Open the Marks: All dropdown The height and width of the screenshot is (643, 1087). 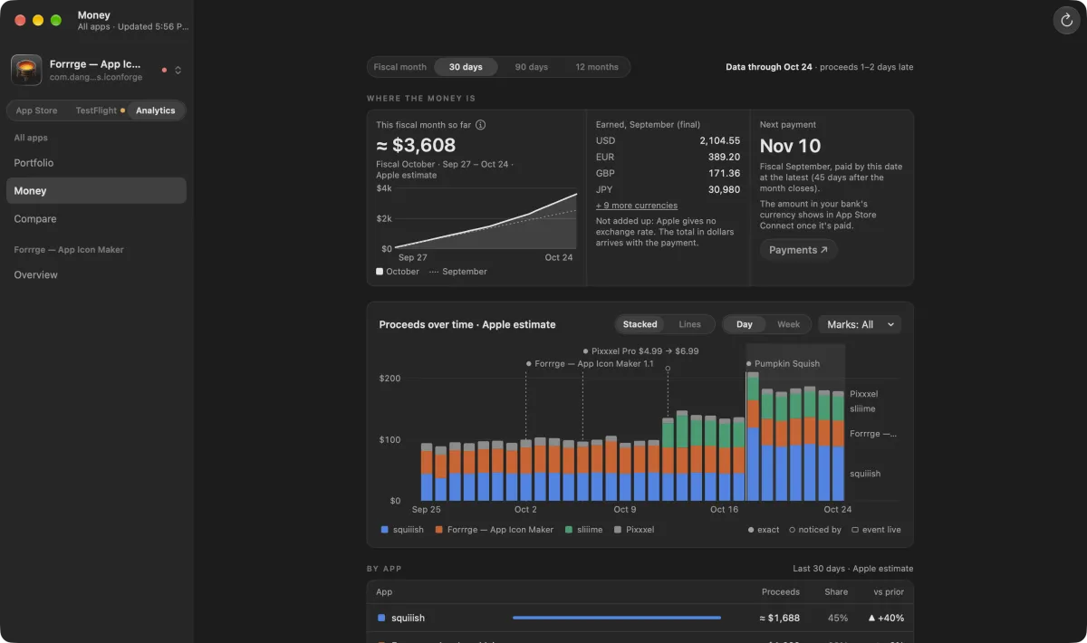coord(860,324)
